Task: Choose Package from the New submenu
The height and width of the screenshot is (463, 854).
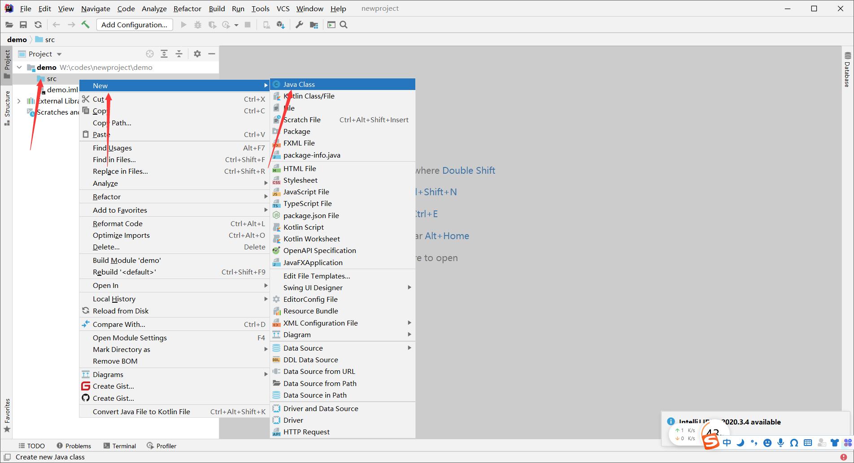Action: tap(343, 131)
